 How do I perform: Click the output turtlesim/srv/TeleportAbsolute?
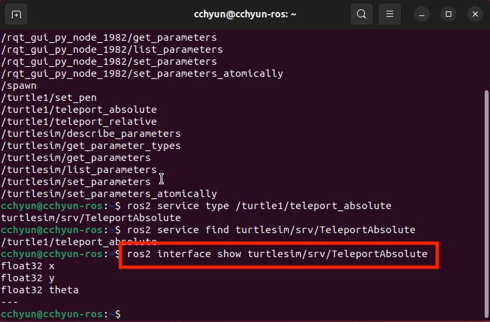pyautogui.click(x=91, y=218)
